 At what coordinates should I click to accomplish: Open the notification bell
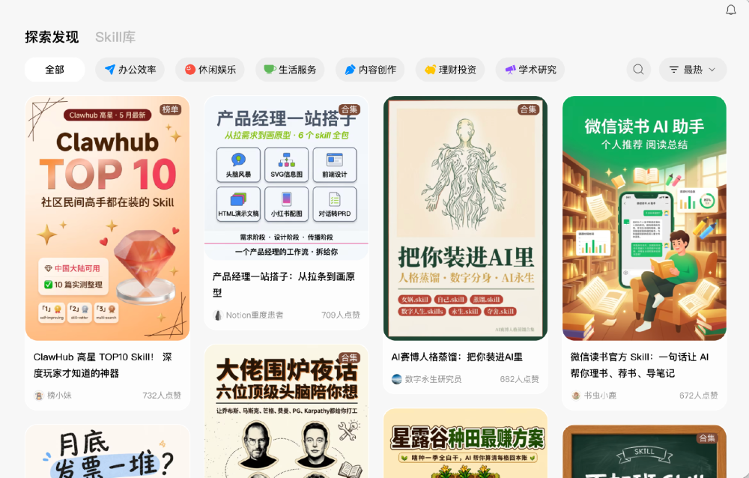coord(731,10)
